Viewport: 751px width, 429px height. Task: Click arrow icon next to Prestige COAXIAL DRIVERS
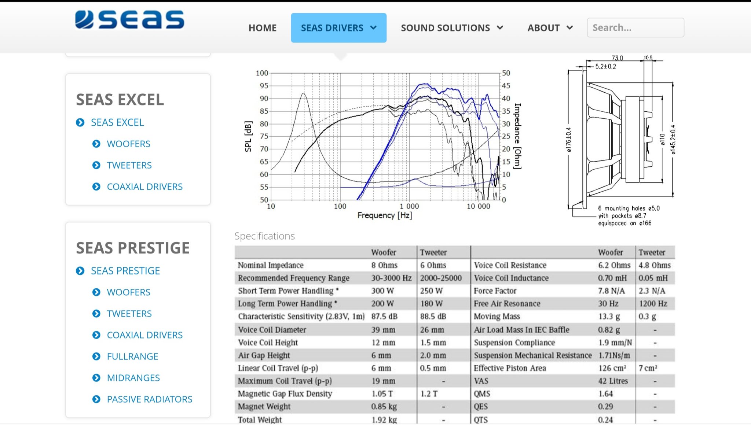pyautogui.click(x=96, y=335)
